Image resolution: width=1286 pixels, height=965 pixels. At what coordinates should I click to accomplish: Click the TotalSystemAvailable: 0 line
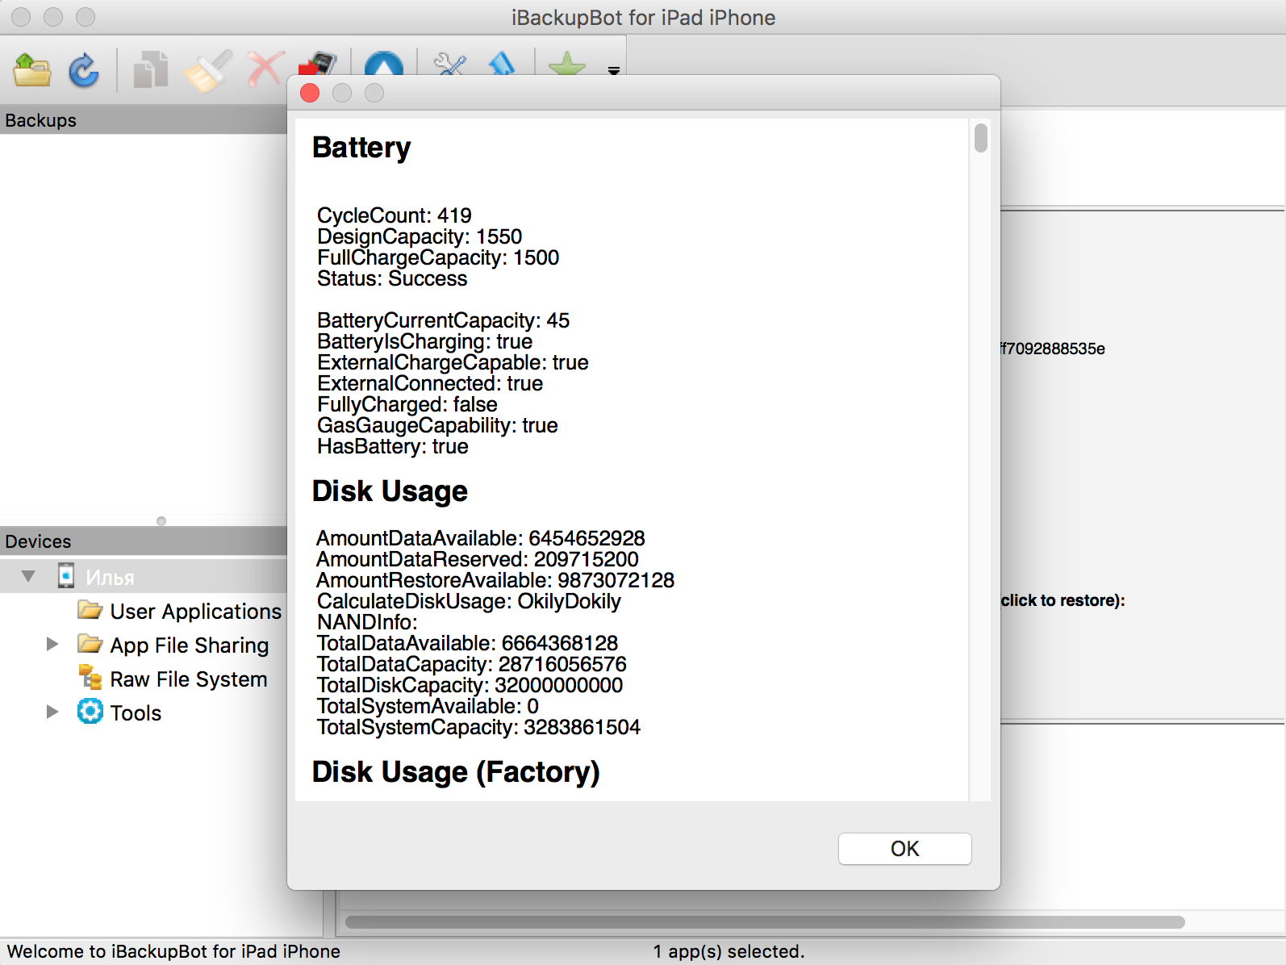[x=428, y=706]
